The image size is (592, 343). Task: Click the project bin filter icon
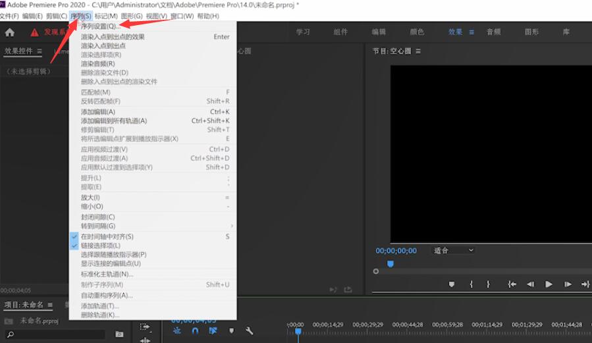(x=119, y=334)
